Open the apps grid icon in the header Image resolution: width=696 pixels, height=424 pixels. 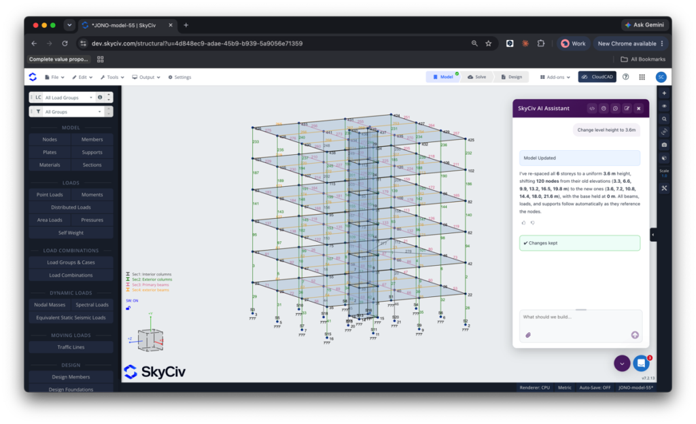(642, 77)
